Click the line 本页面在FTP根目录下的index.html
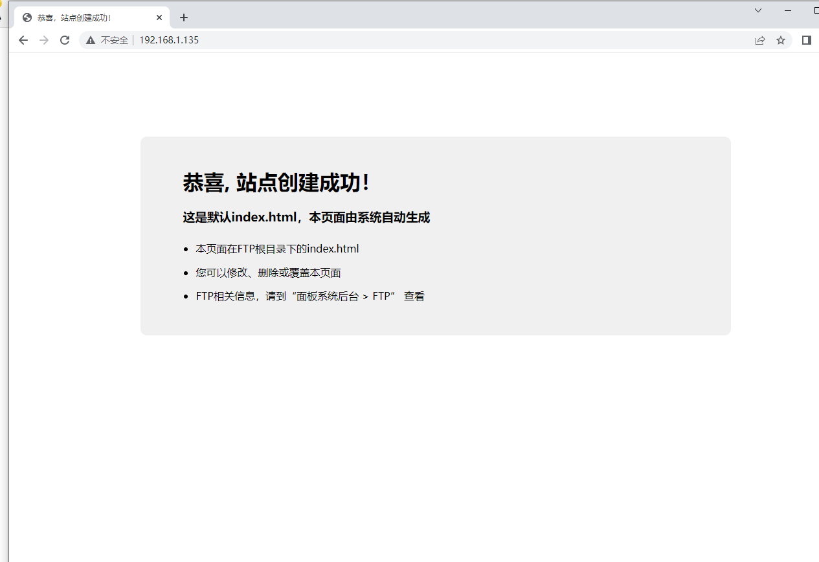 (x=277, y=249)
